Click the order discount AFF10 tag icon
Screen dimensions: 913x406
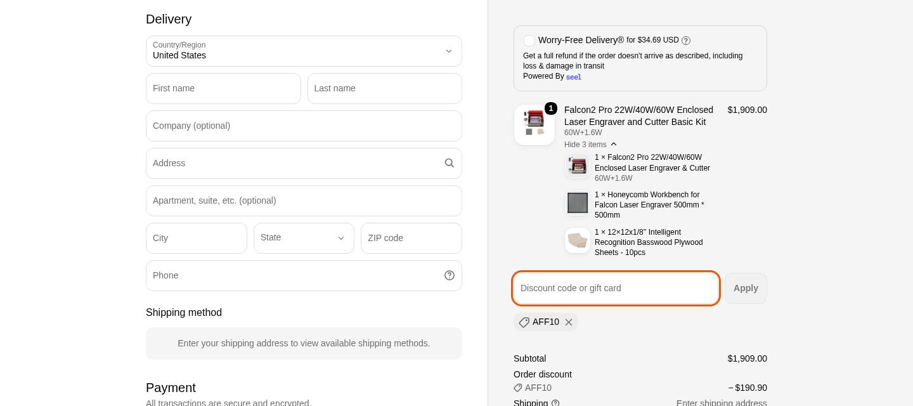518,388
